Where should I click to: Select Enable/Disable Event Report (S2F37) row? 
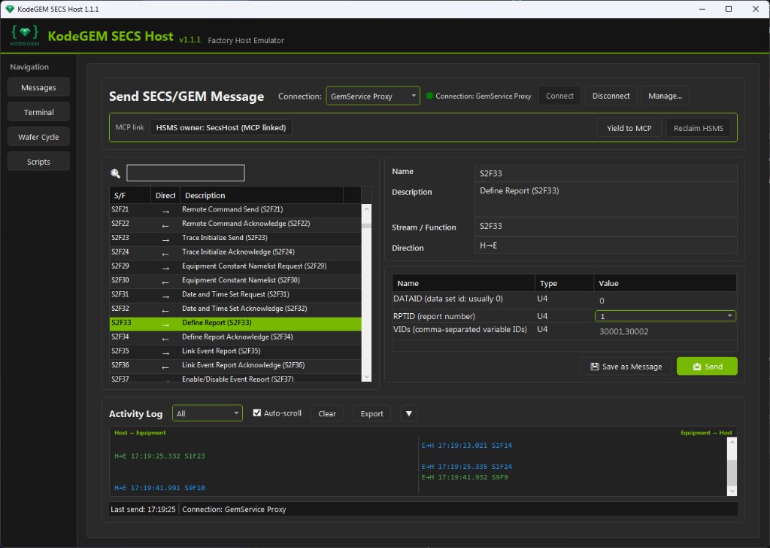coord(235,379)
